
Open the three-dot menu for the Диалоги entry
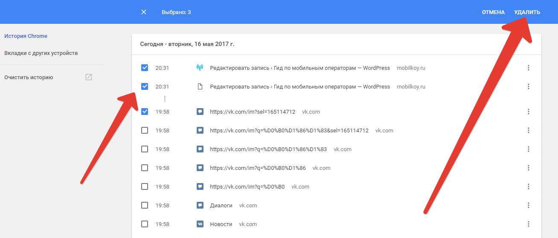[x=528, y=205]
